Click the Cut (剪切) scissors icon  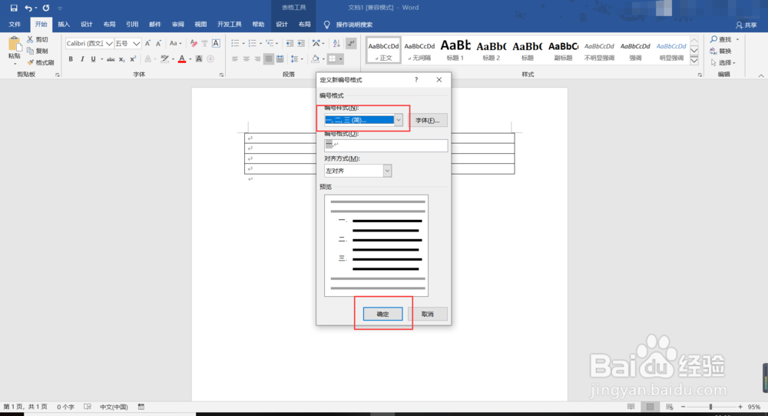click(x=31, y=39)
